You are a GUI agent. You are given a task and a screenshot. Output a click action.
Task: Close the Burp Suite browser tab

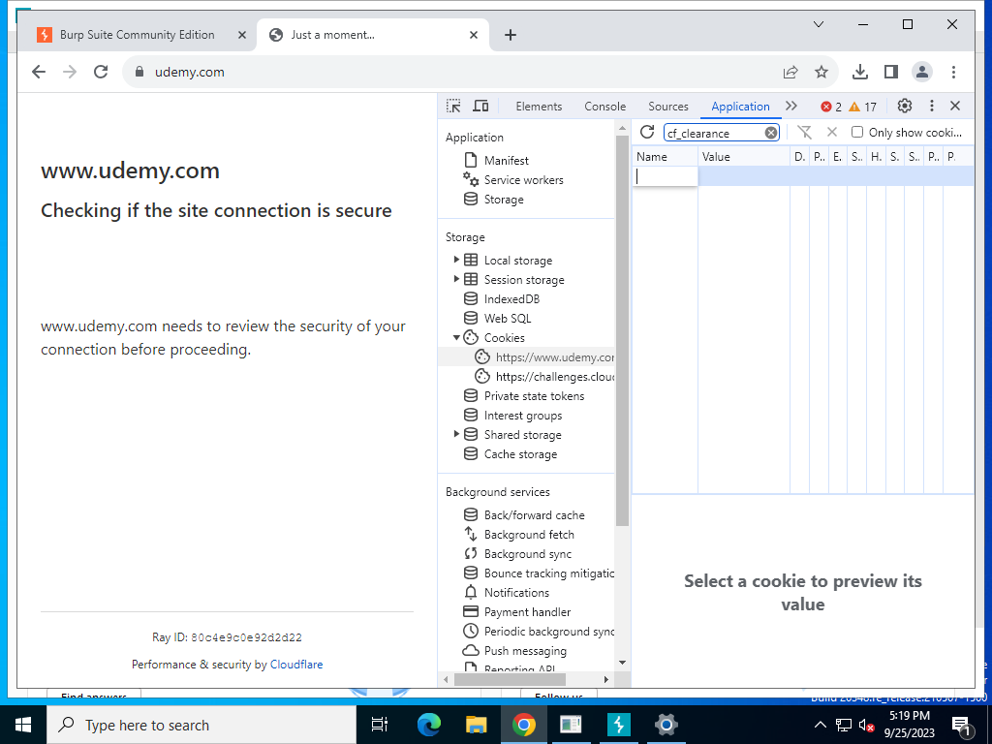click(x=241, y=35)
